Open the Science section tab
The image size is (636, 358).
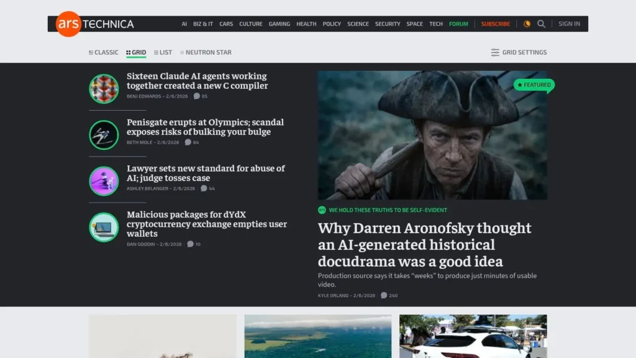pyautogui.click(x=358, y=24)
